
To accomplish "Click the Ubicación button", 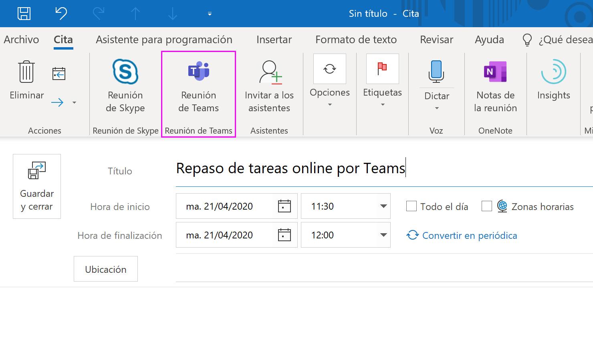I will pyautogui.click(x=106, y=269).
